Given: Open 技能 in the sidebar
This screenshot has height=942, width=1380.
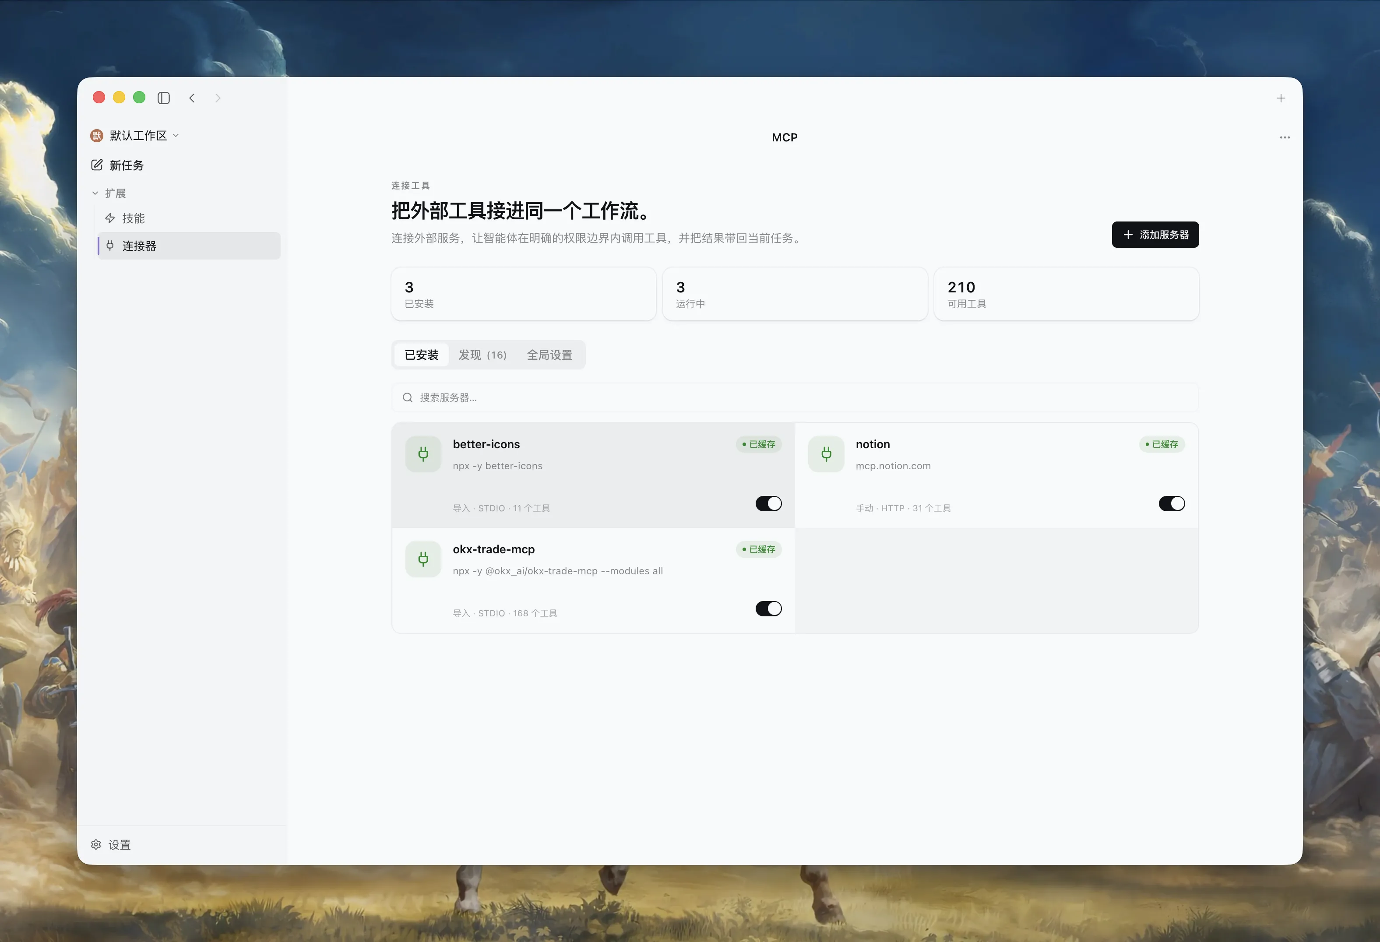Looking at the screenshot, I should pos(190,218).
